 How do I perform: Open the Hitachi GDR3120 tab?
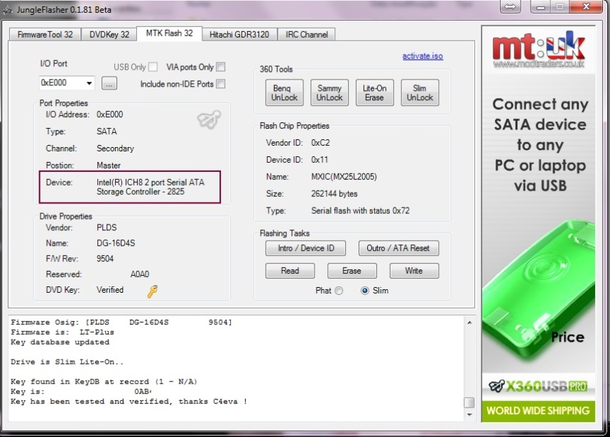pyautogui.click(x=239, y=35)
